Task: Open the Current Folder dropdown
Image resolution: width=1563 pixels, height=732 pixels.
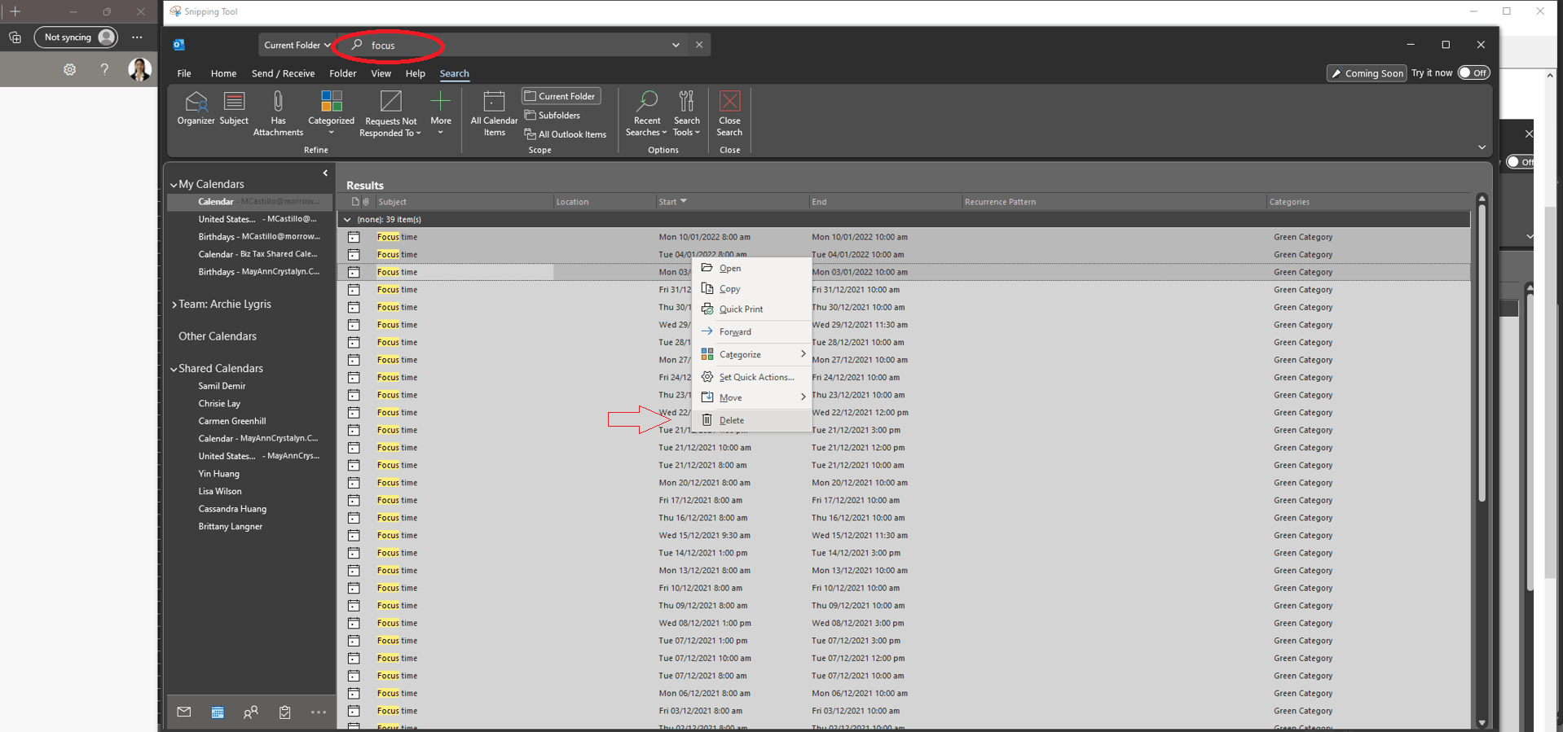Action: pos(297,45)
